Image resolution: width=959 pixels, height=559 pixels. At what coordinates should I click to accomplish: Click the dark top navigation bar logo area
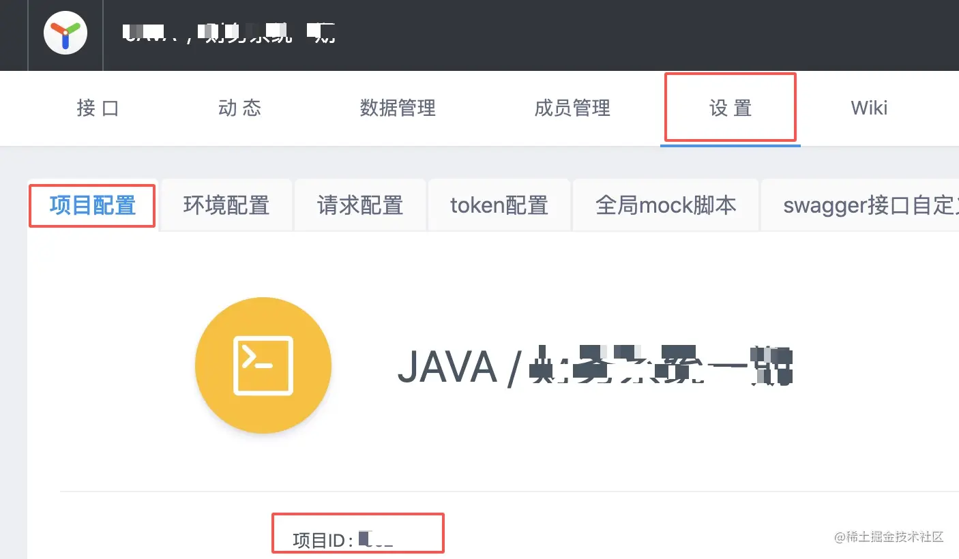coord(65,32)
